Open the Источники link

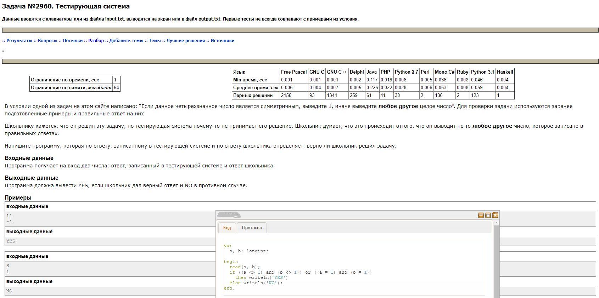point(222,41)
